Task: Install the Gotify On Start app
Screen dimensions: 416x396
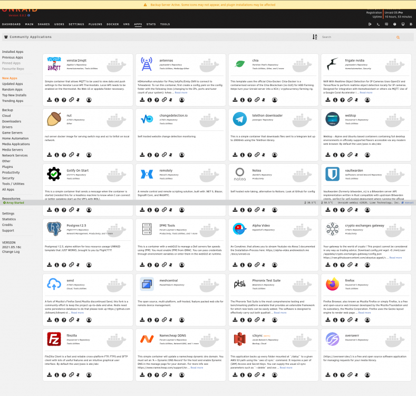Action: coord(50,210)
